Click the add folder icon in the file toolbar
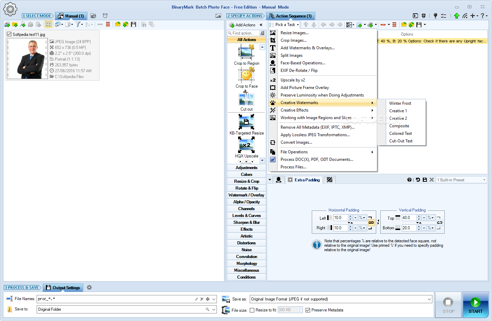Image resolution: width=492 pixels, height=321 pixels. [x=15, y=24]
